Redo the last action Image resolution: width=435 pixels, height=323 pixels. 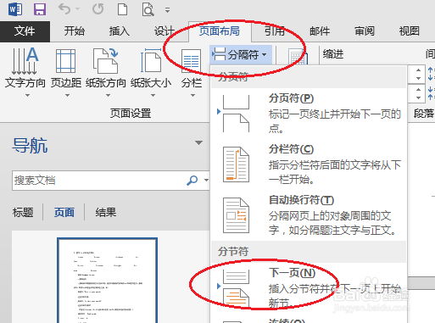(x=98, y=9)
